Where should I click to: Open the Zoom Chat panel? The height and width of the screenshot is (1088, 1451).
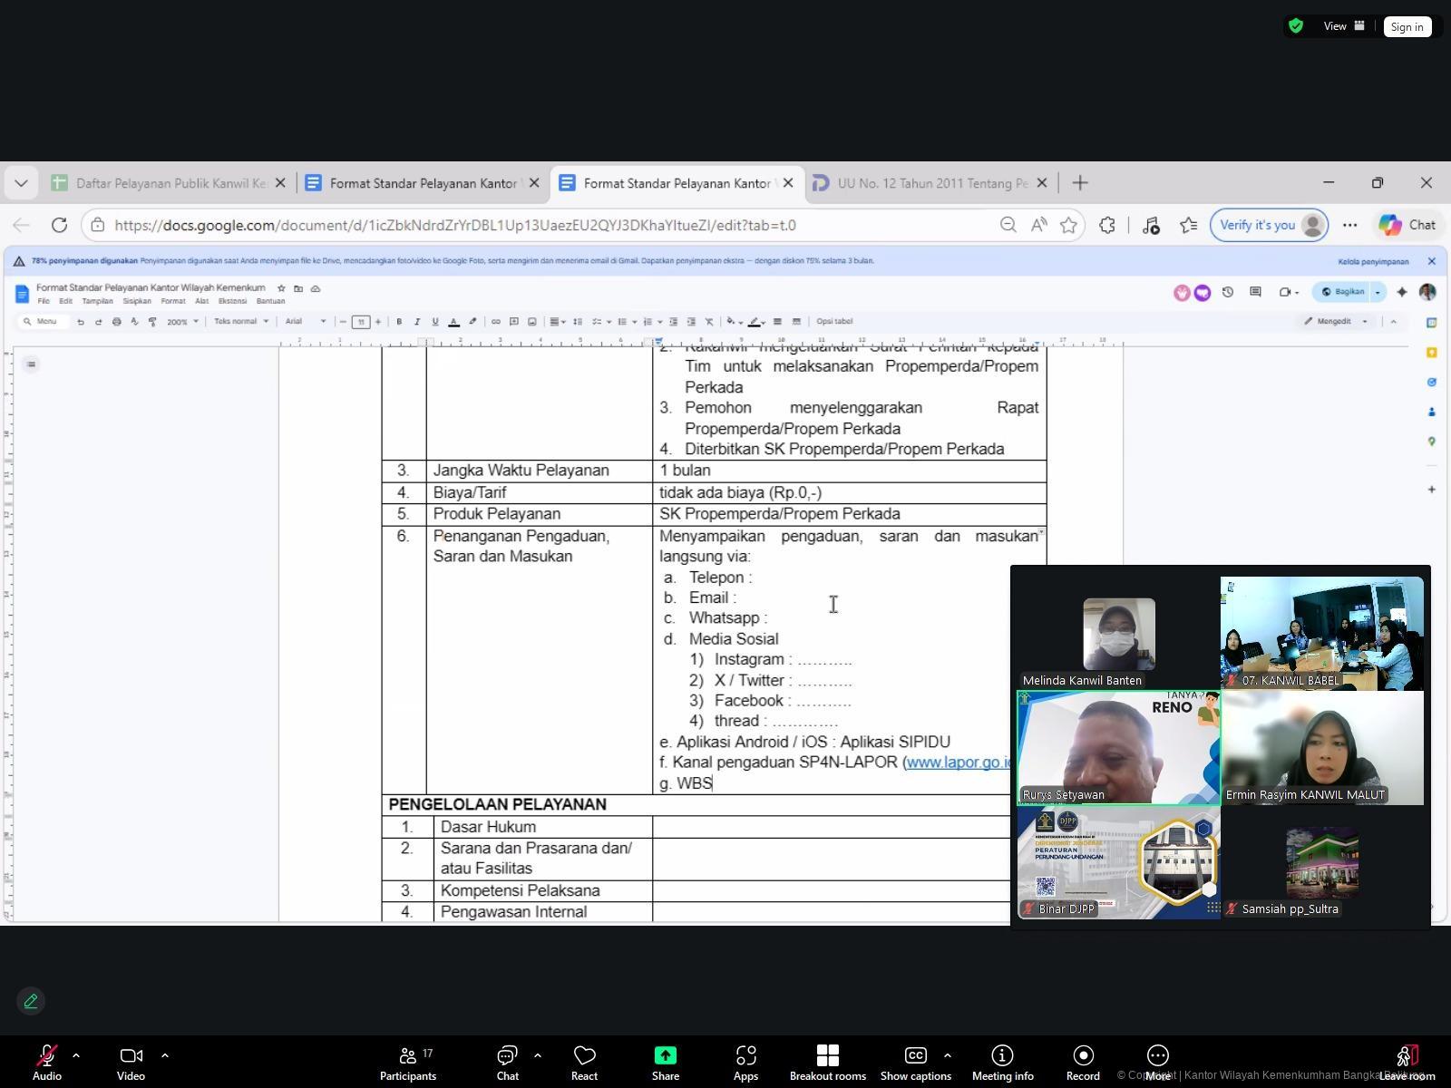(x=507, y=1056)
